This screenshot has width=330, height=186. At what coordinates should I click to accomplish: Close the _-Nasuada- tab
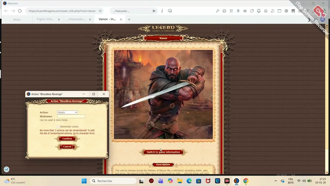click(90, 19)
